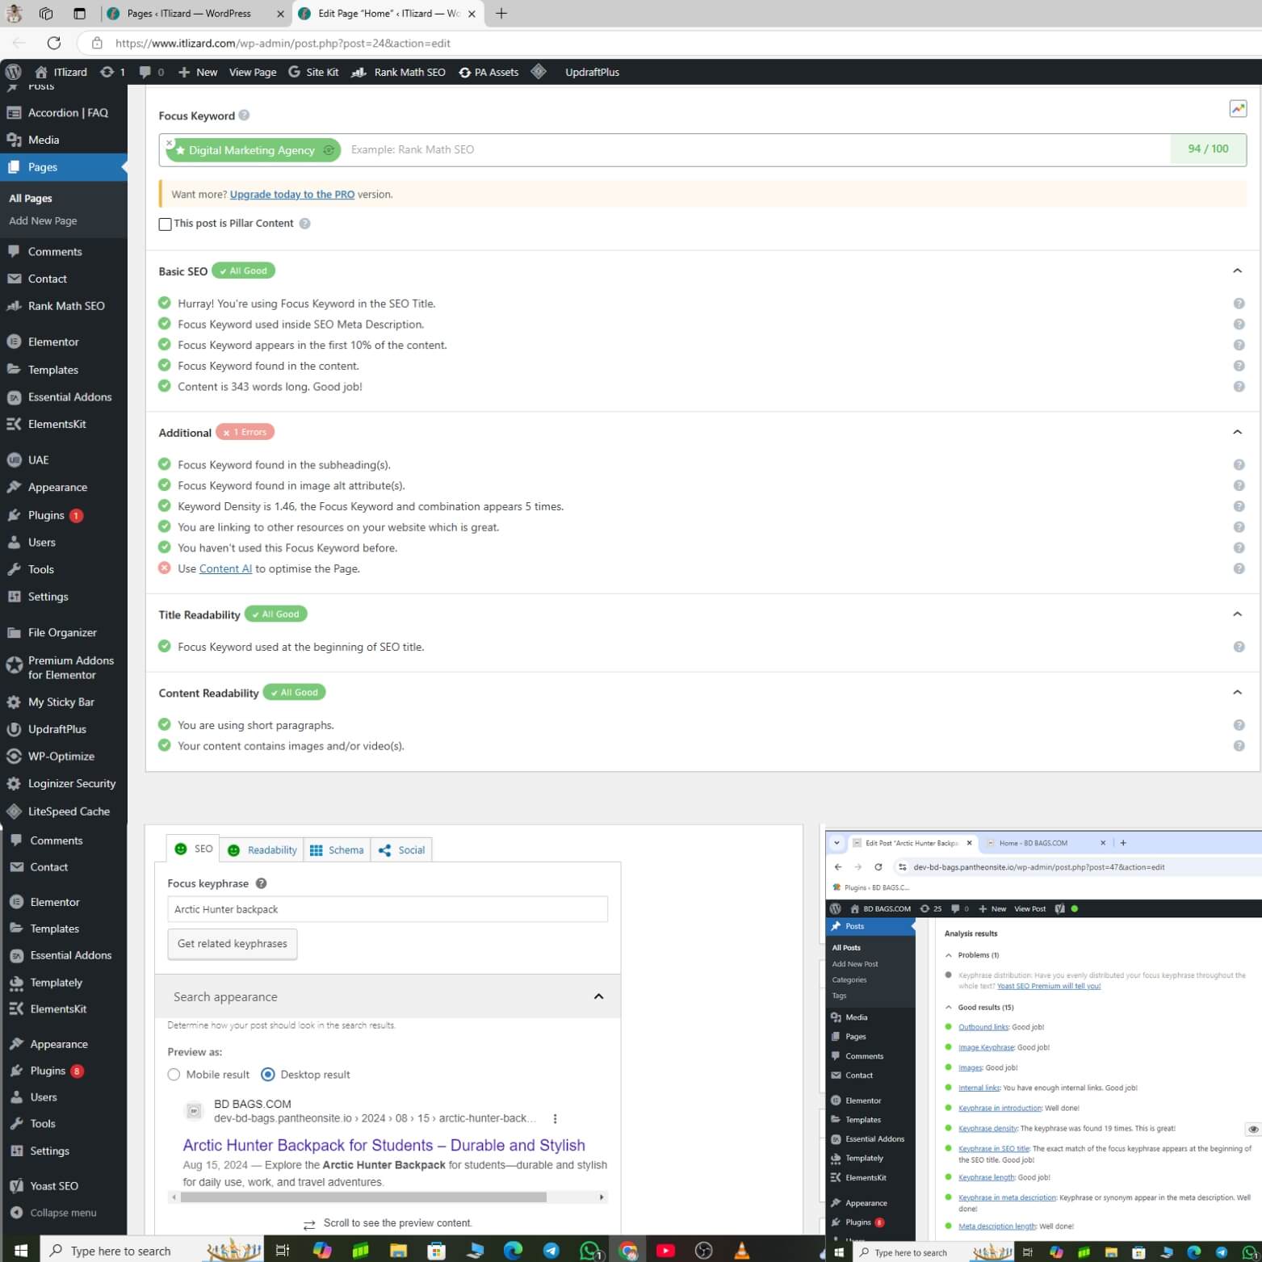Remove the Digital Marketing Agency keyword tag

click(170, 143)
